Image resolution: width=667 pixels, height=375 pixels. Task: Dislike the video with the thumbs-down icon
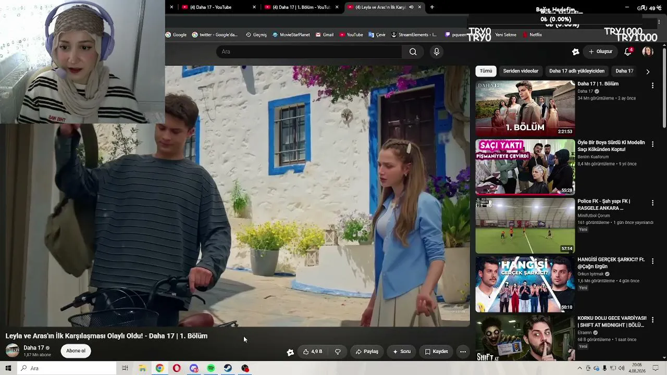pos(338,352)
